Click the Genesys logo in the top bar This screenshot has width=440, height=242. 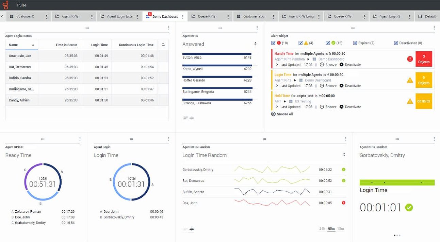tap(5, 5)
